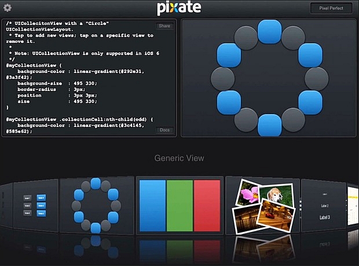Screen dimensions: 359x266
Task: Click the dog photo in collage thumbnail
Action: (276, 195)
